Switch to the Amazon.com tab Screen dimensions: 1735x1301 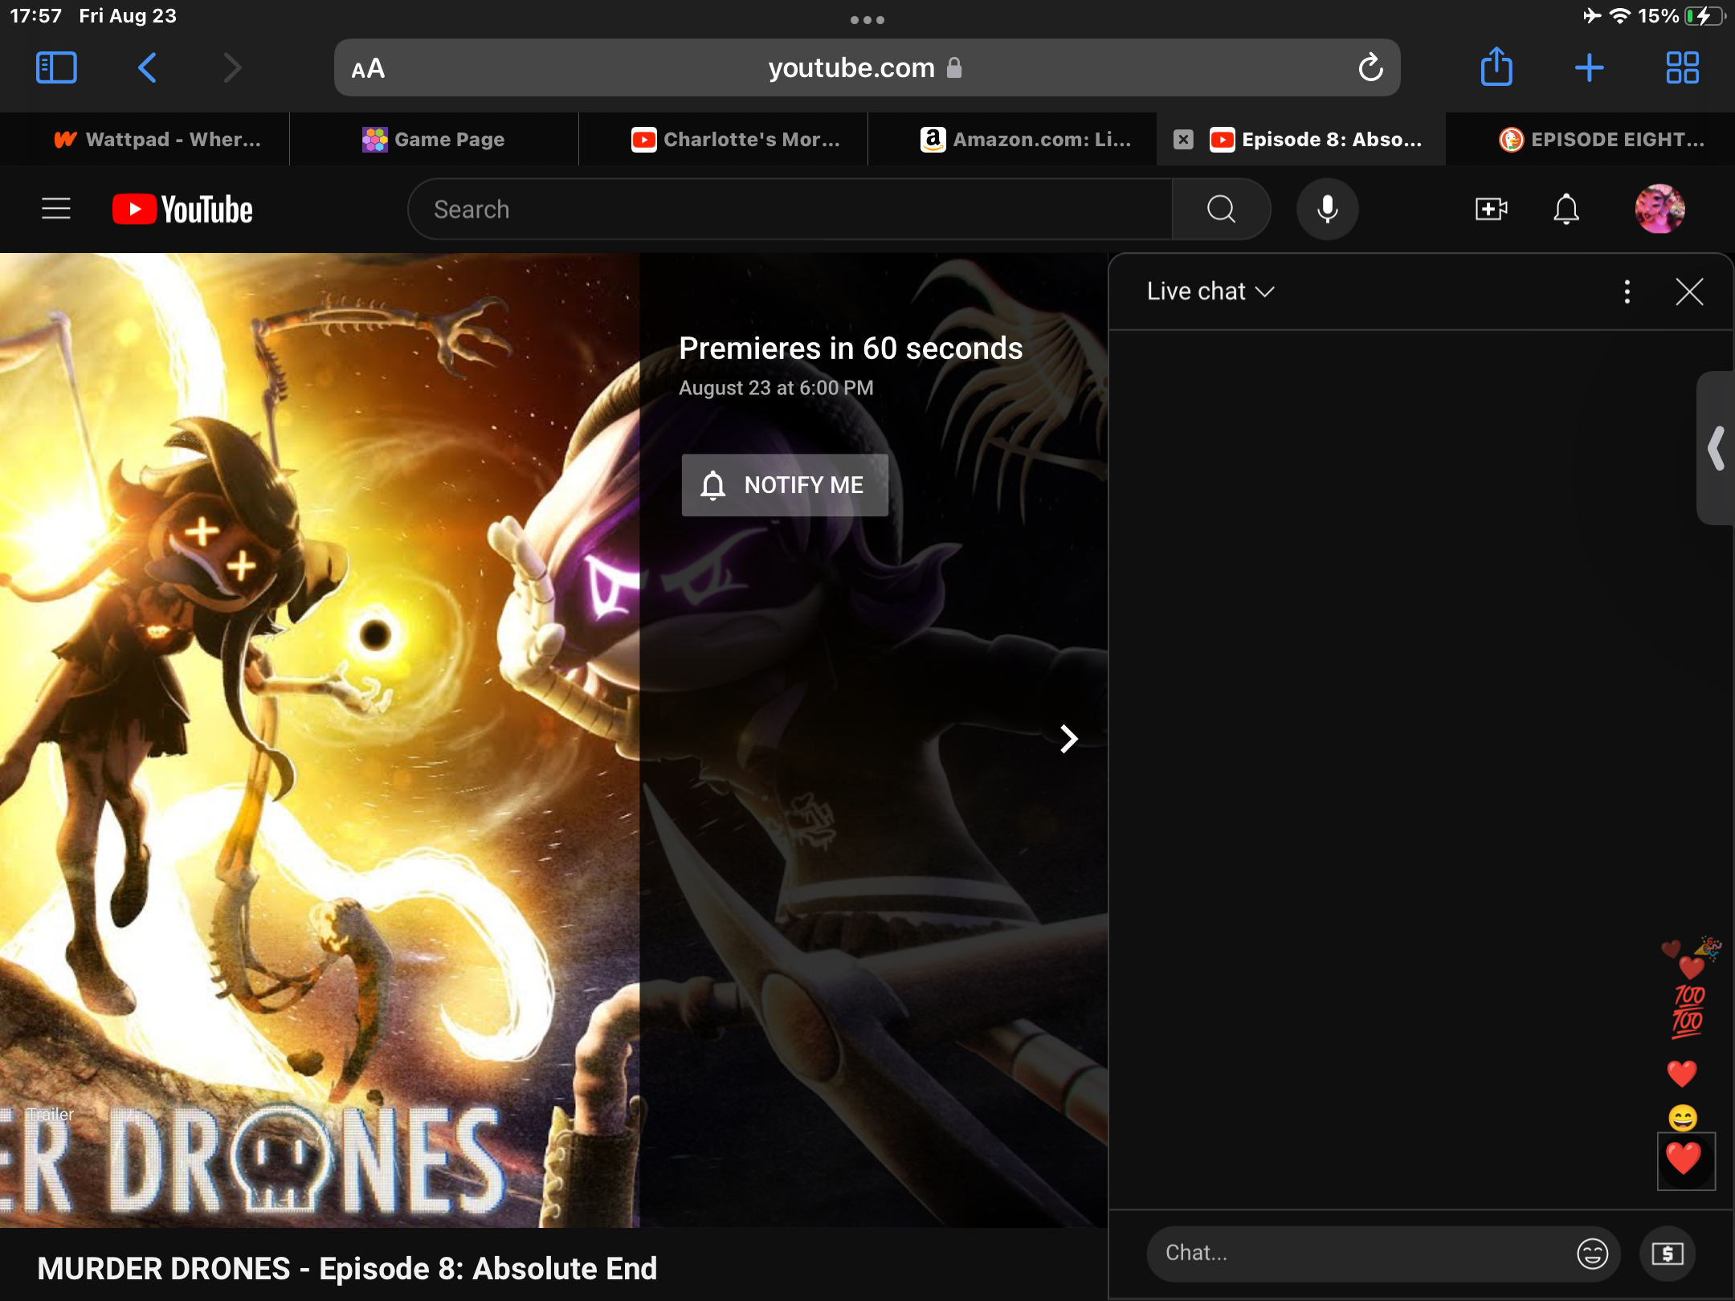tap(1012, 139)
